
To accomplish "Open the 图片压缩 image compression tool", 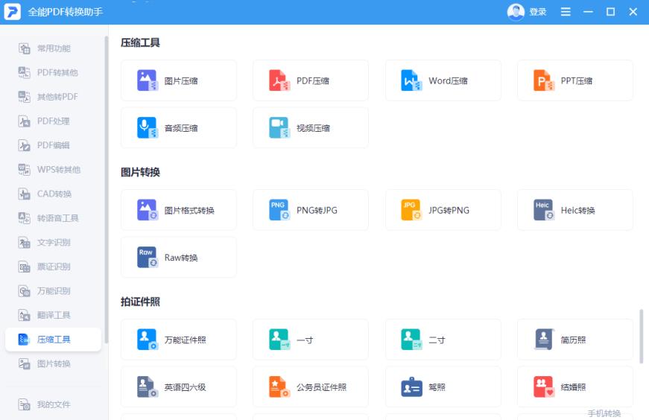I will tap(179, 80).
